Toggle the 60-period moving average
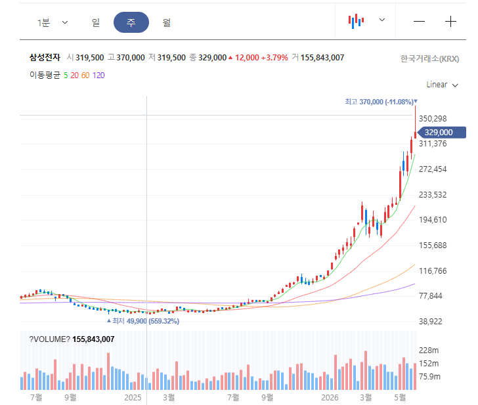 click(85, 75)
